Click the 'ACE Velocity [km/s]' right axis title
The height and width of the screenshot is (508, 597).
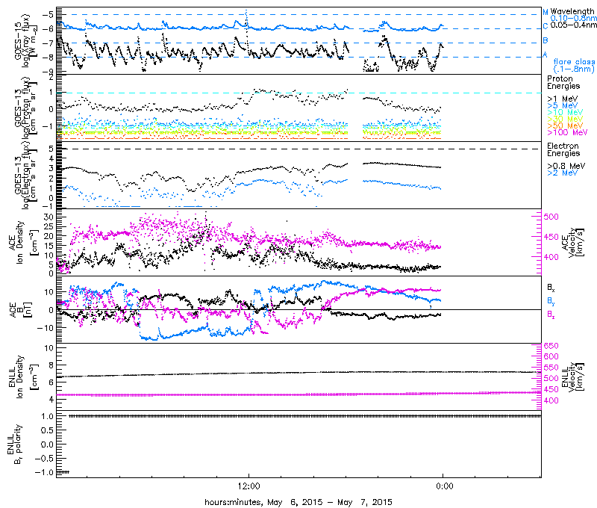coord(573,242)
